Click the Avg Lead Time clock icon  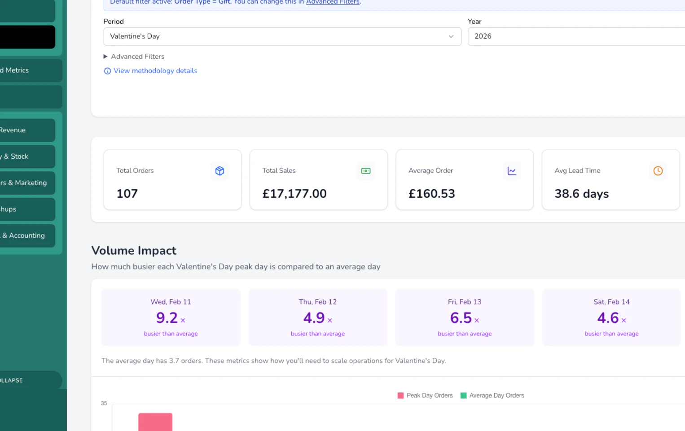pos(658,171)
